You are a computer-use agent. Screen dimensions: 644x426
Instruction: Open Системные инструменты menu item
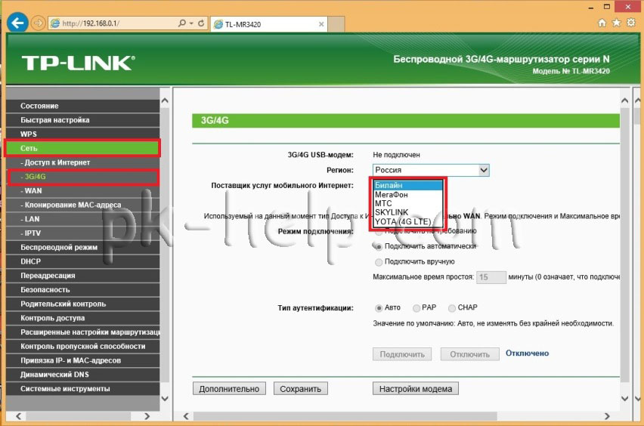pyautogui.click(x=83, y=389)
